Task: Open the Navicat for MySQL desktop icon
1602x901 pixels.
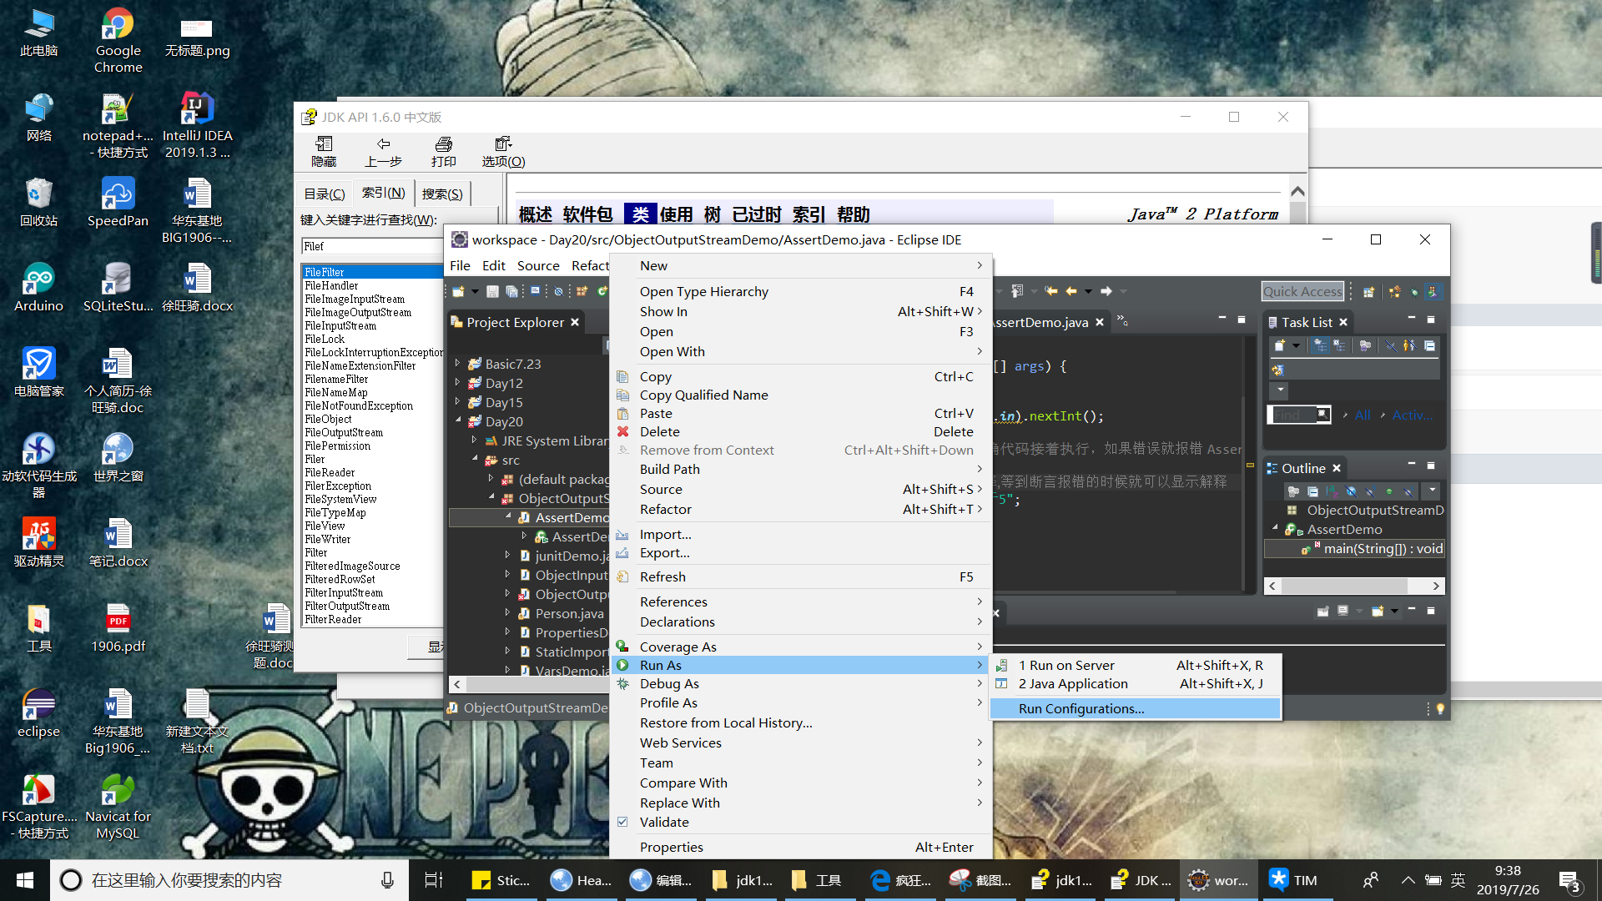Action: tap(118, 806)
